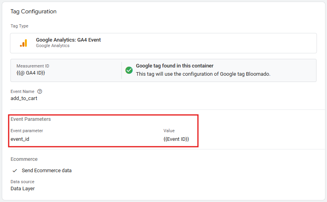Click the Event Parameters section heading

click(31, 119)
